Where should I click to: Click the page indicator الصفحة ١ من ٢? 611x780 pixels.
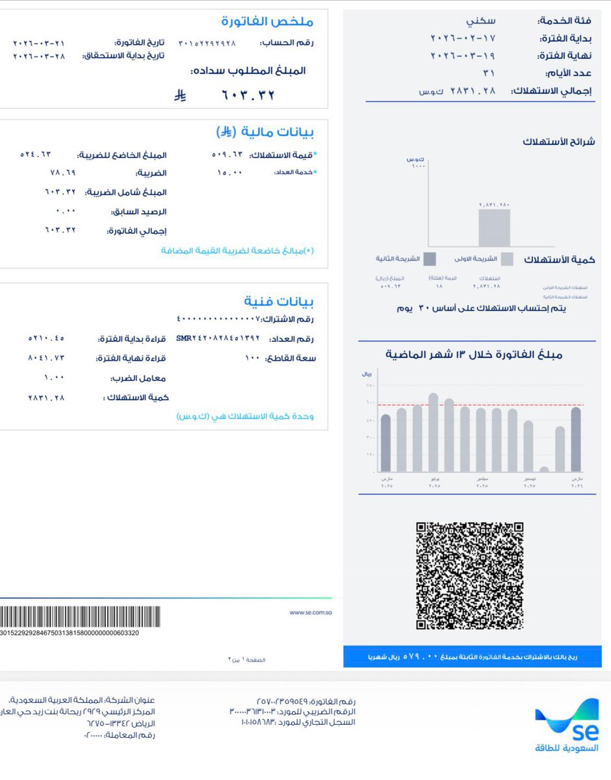246,660
